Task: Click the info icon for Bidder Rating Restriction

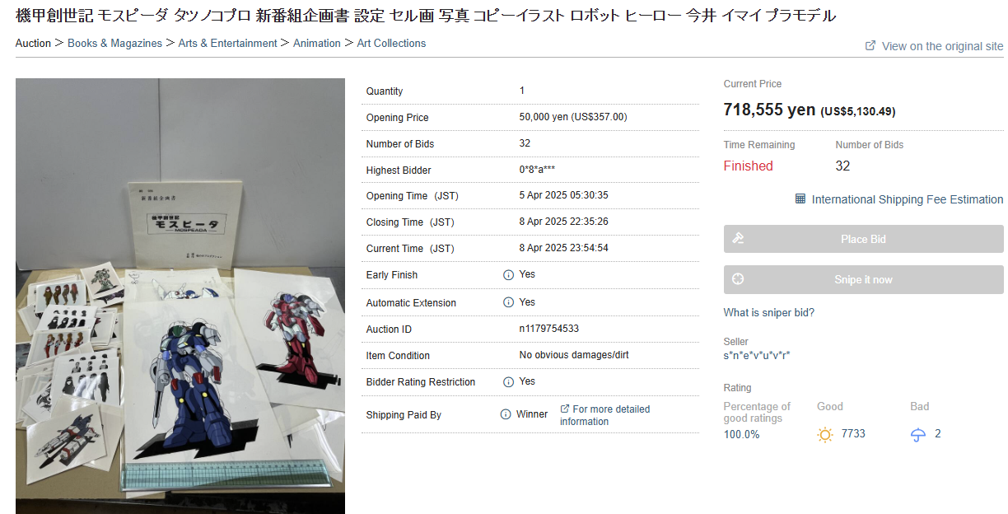Action: point(508,382)
